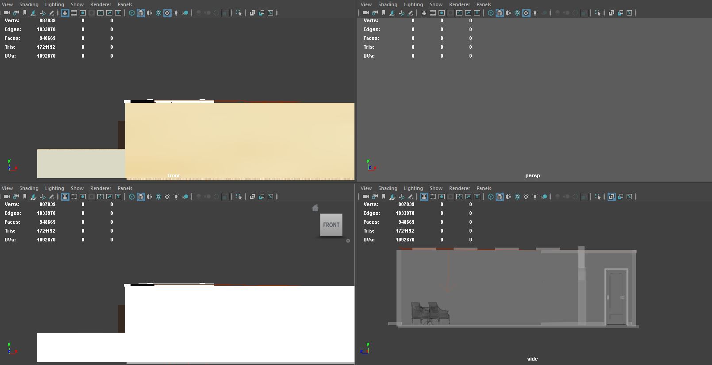
Task: Toggle the Grid display in the persp panel
Action: click(424, 13)
